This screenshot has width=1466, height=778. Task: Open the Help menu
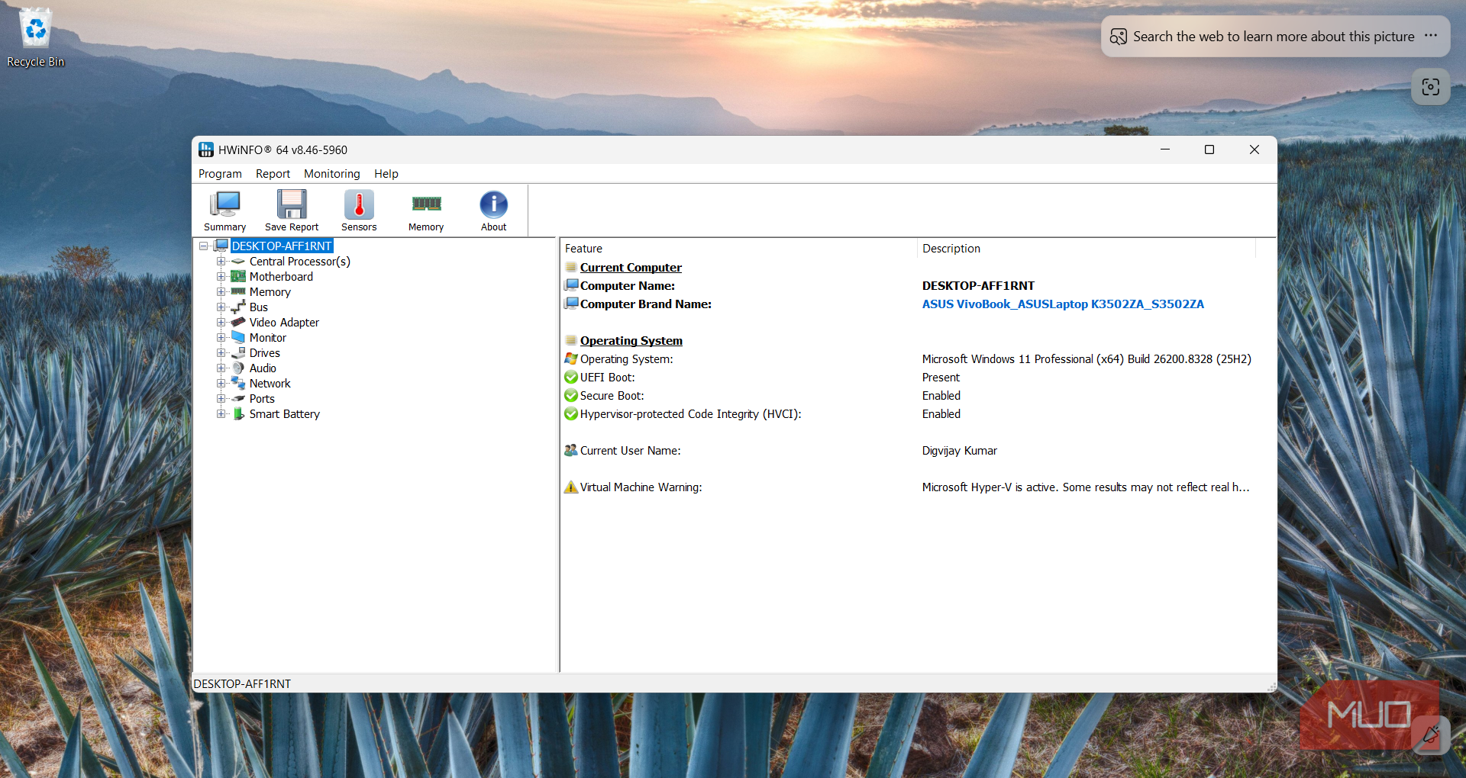[386, 174]
